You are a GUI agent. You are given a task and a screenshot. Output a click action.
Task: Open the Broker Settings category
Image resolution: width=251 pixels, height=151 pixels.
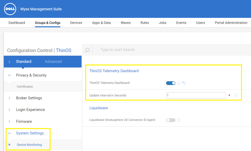[29, 98]
